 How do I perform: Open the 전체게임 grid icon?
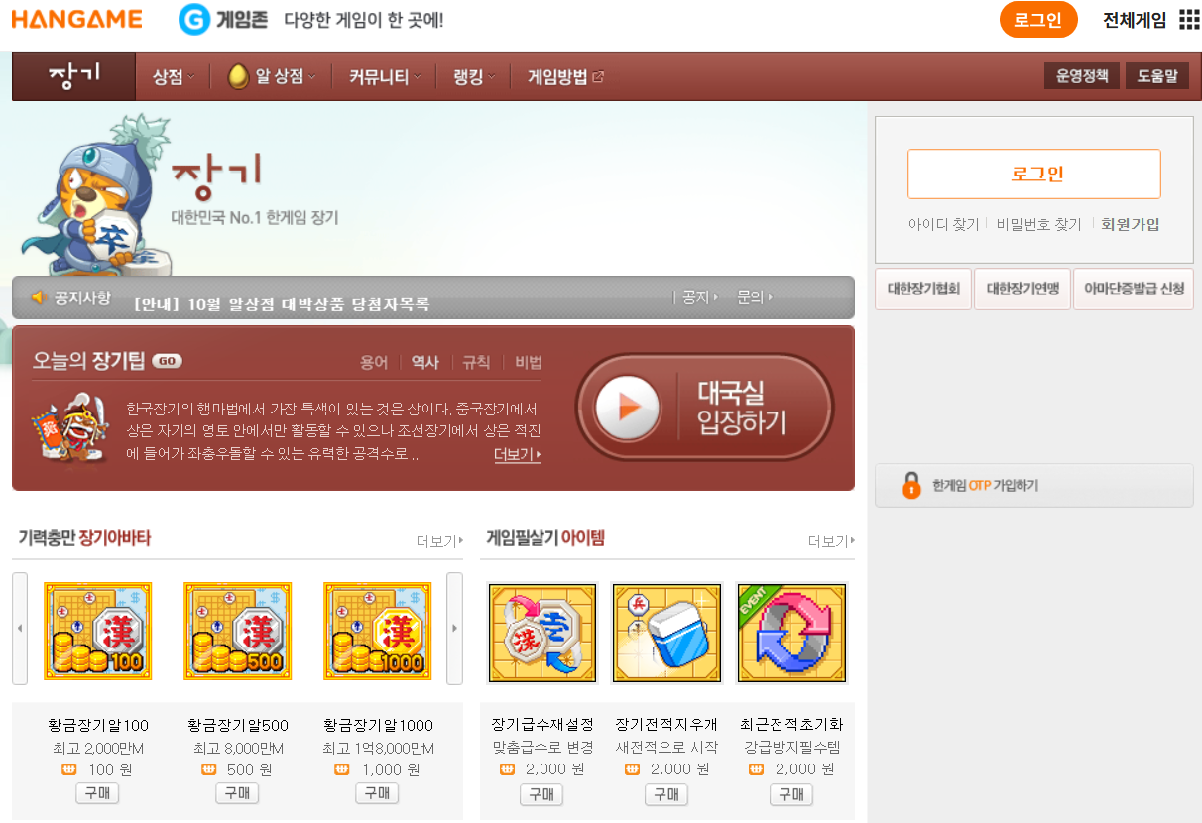[x=1189, y=20]
